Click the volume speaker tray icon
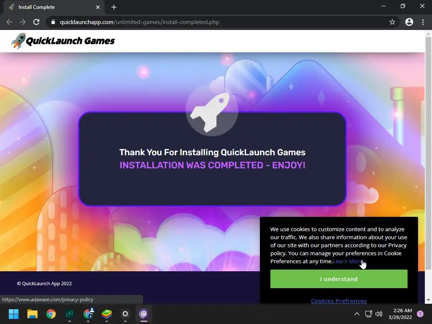432x324 pixels. [x=379, y=314]
